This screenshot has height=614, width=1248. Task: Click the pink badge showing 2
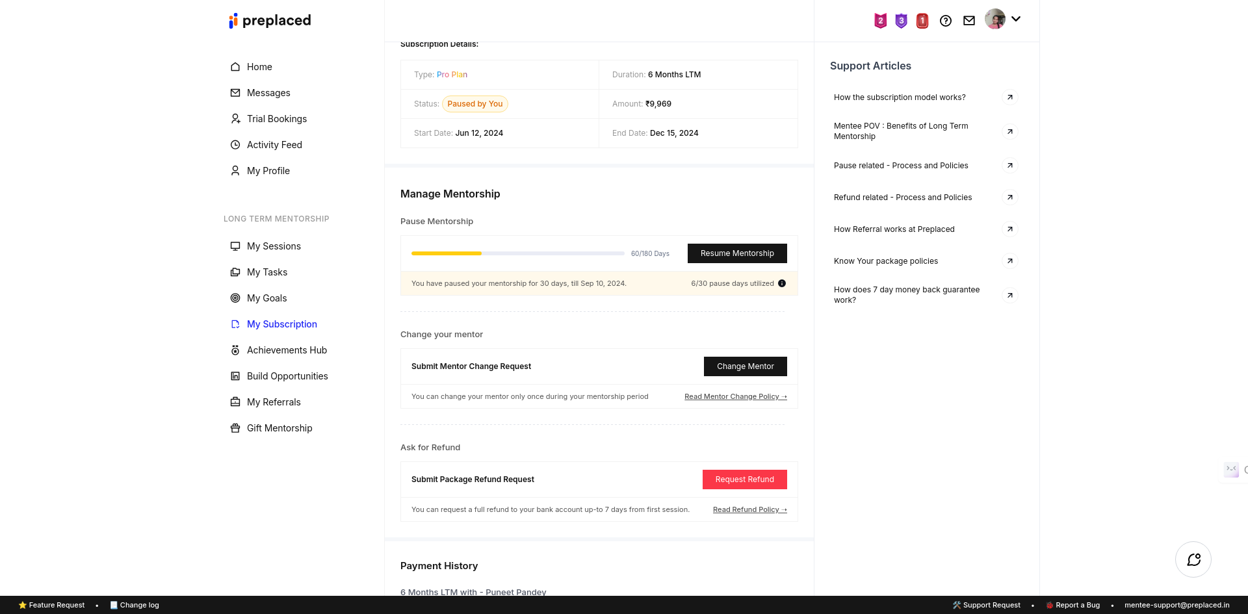coord(881,21)
